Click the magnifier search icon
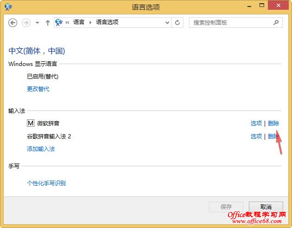This screenshot has width=292, height=228. (276, 23)
